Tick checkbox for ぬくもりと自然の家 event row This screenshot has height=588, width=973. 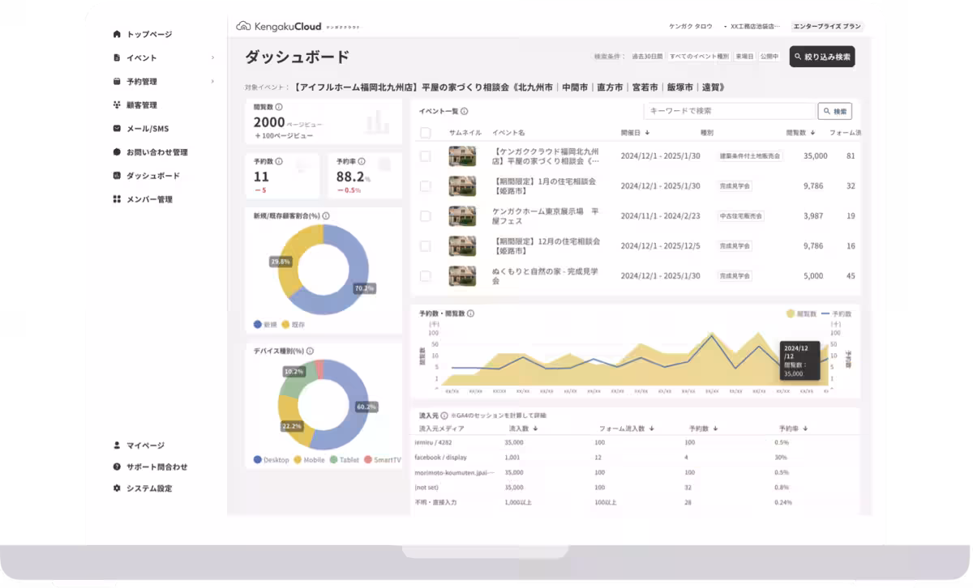[x=426, y=275]
